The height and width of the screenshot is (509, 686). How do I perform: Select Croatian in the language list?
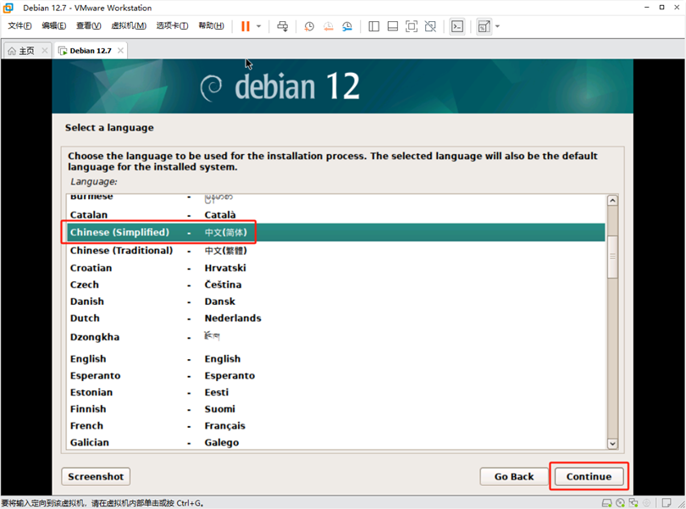pyautogui.click(x=336, y=268)
